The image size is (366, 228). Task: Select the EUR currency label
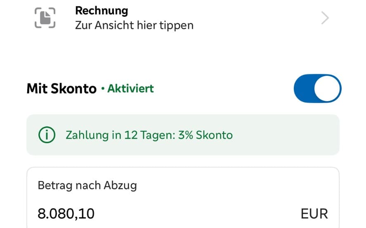[x=314, y=214]
